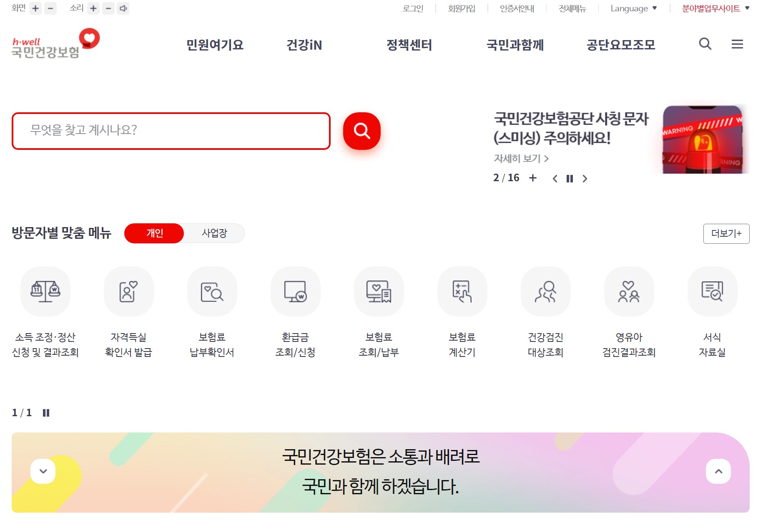Screen dimensions: 758x531
Task: Open the 정책센터 menu
Action: [409, 45]
